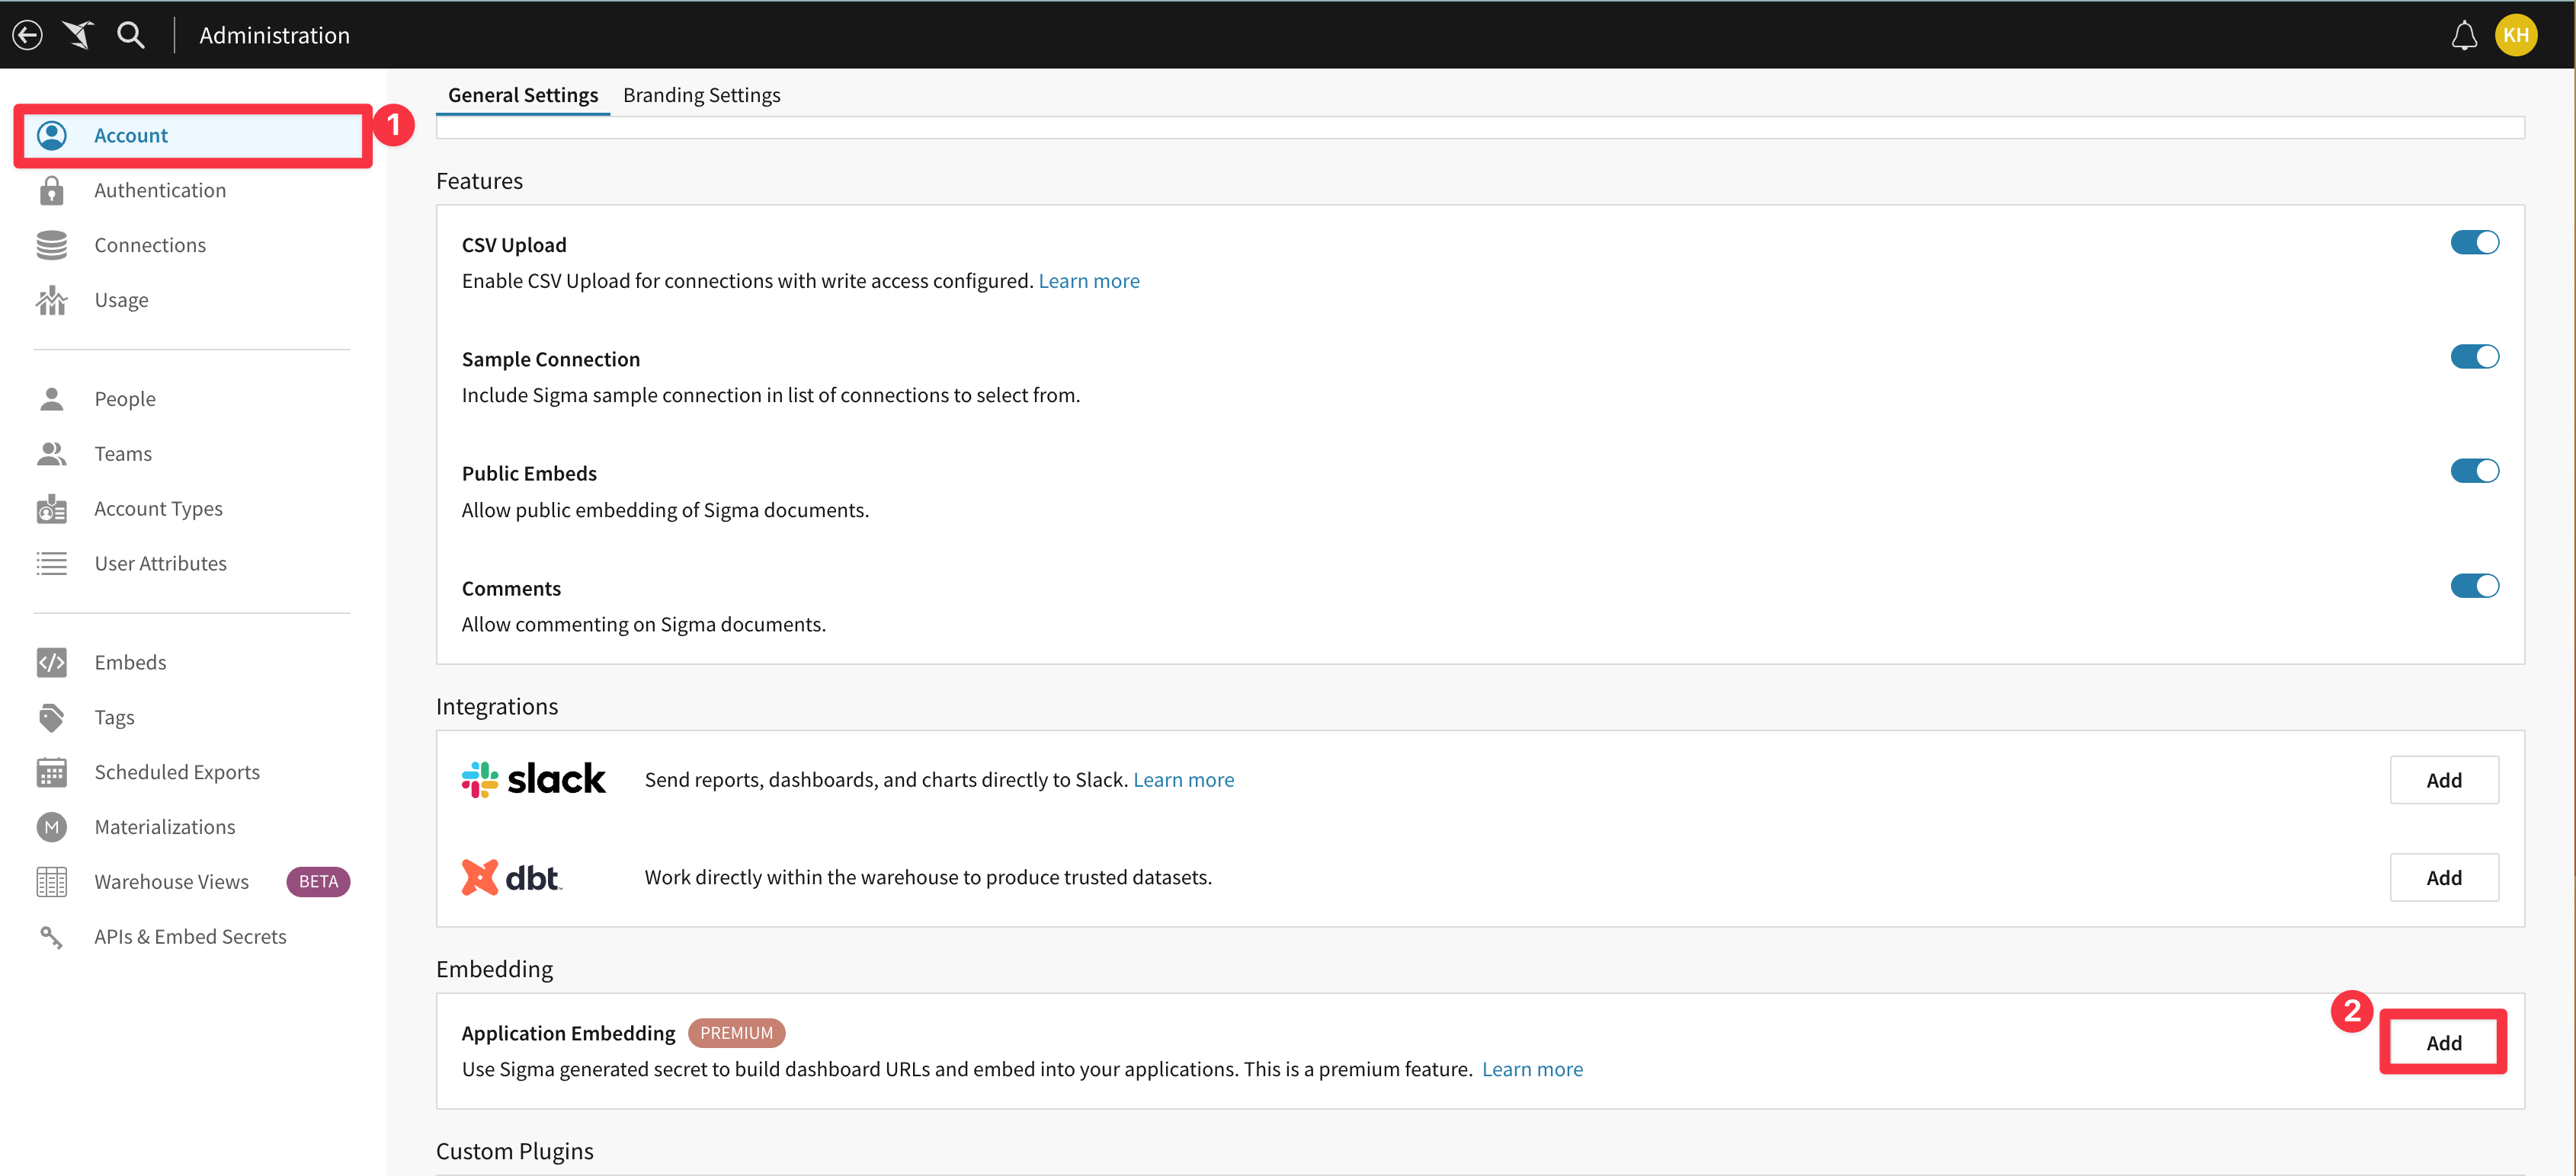Disable the CSV Upload toggle

click(x=2474, y=241)
